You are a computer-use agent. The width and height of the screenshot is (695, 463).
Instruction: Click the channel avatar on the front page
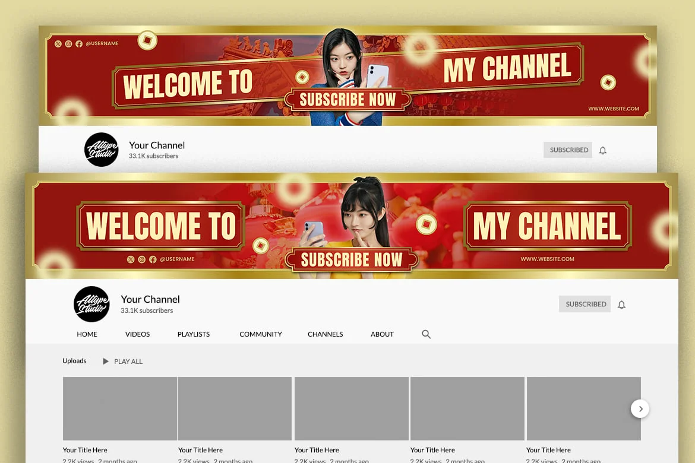[91, 304]
